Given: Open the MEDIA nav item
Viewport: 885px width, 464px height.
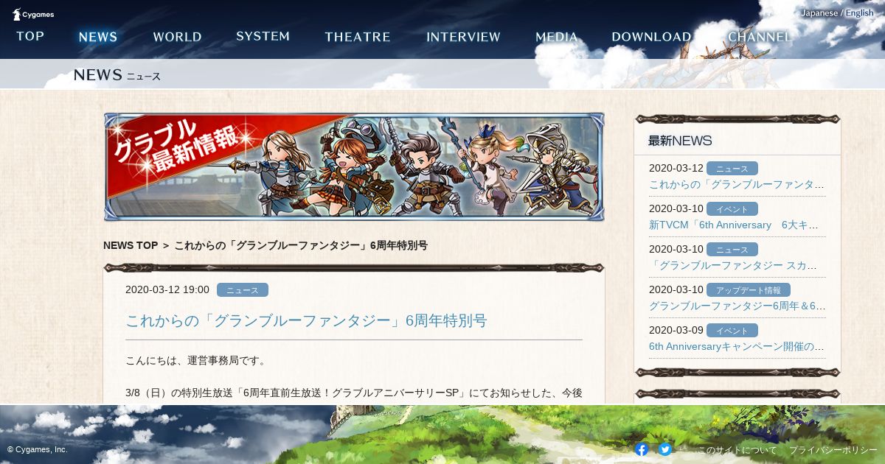Looking at the screenshot, I should [557, 37].
